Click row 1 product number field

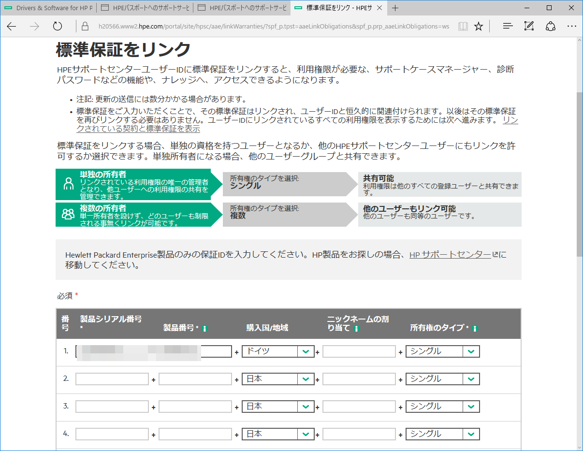(x=195, y=351)
